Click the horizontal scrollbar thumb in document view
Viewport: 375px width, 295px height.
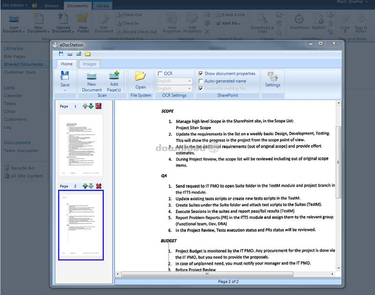point(207,274)
